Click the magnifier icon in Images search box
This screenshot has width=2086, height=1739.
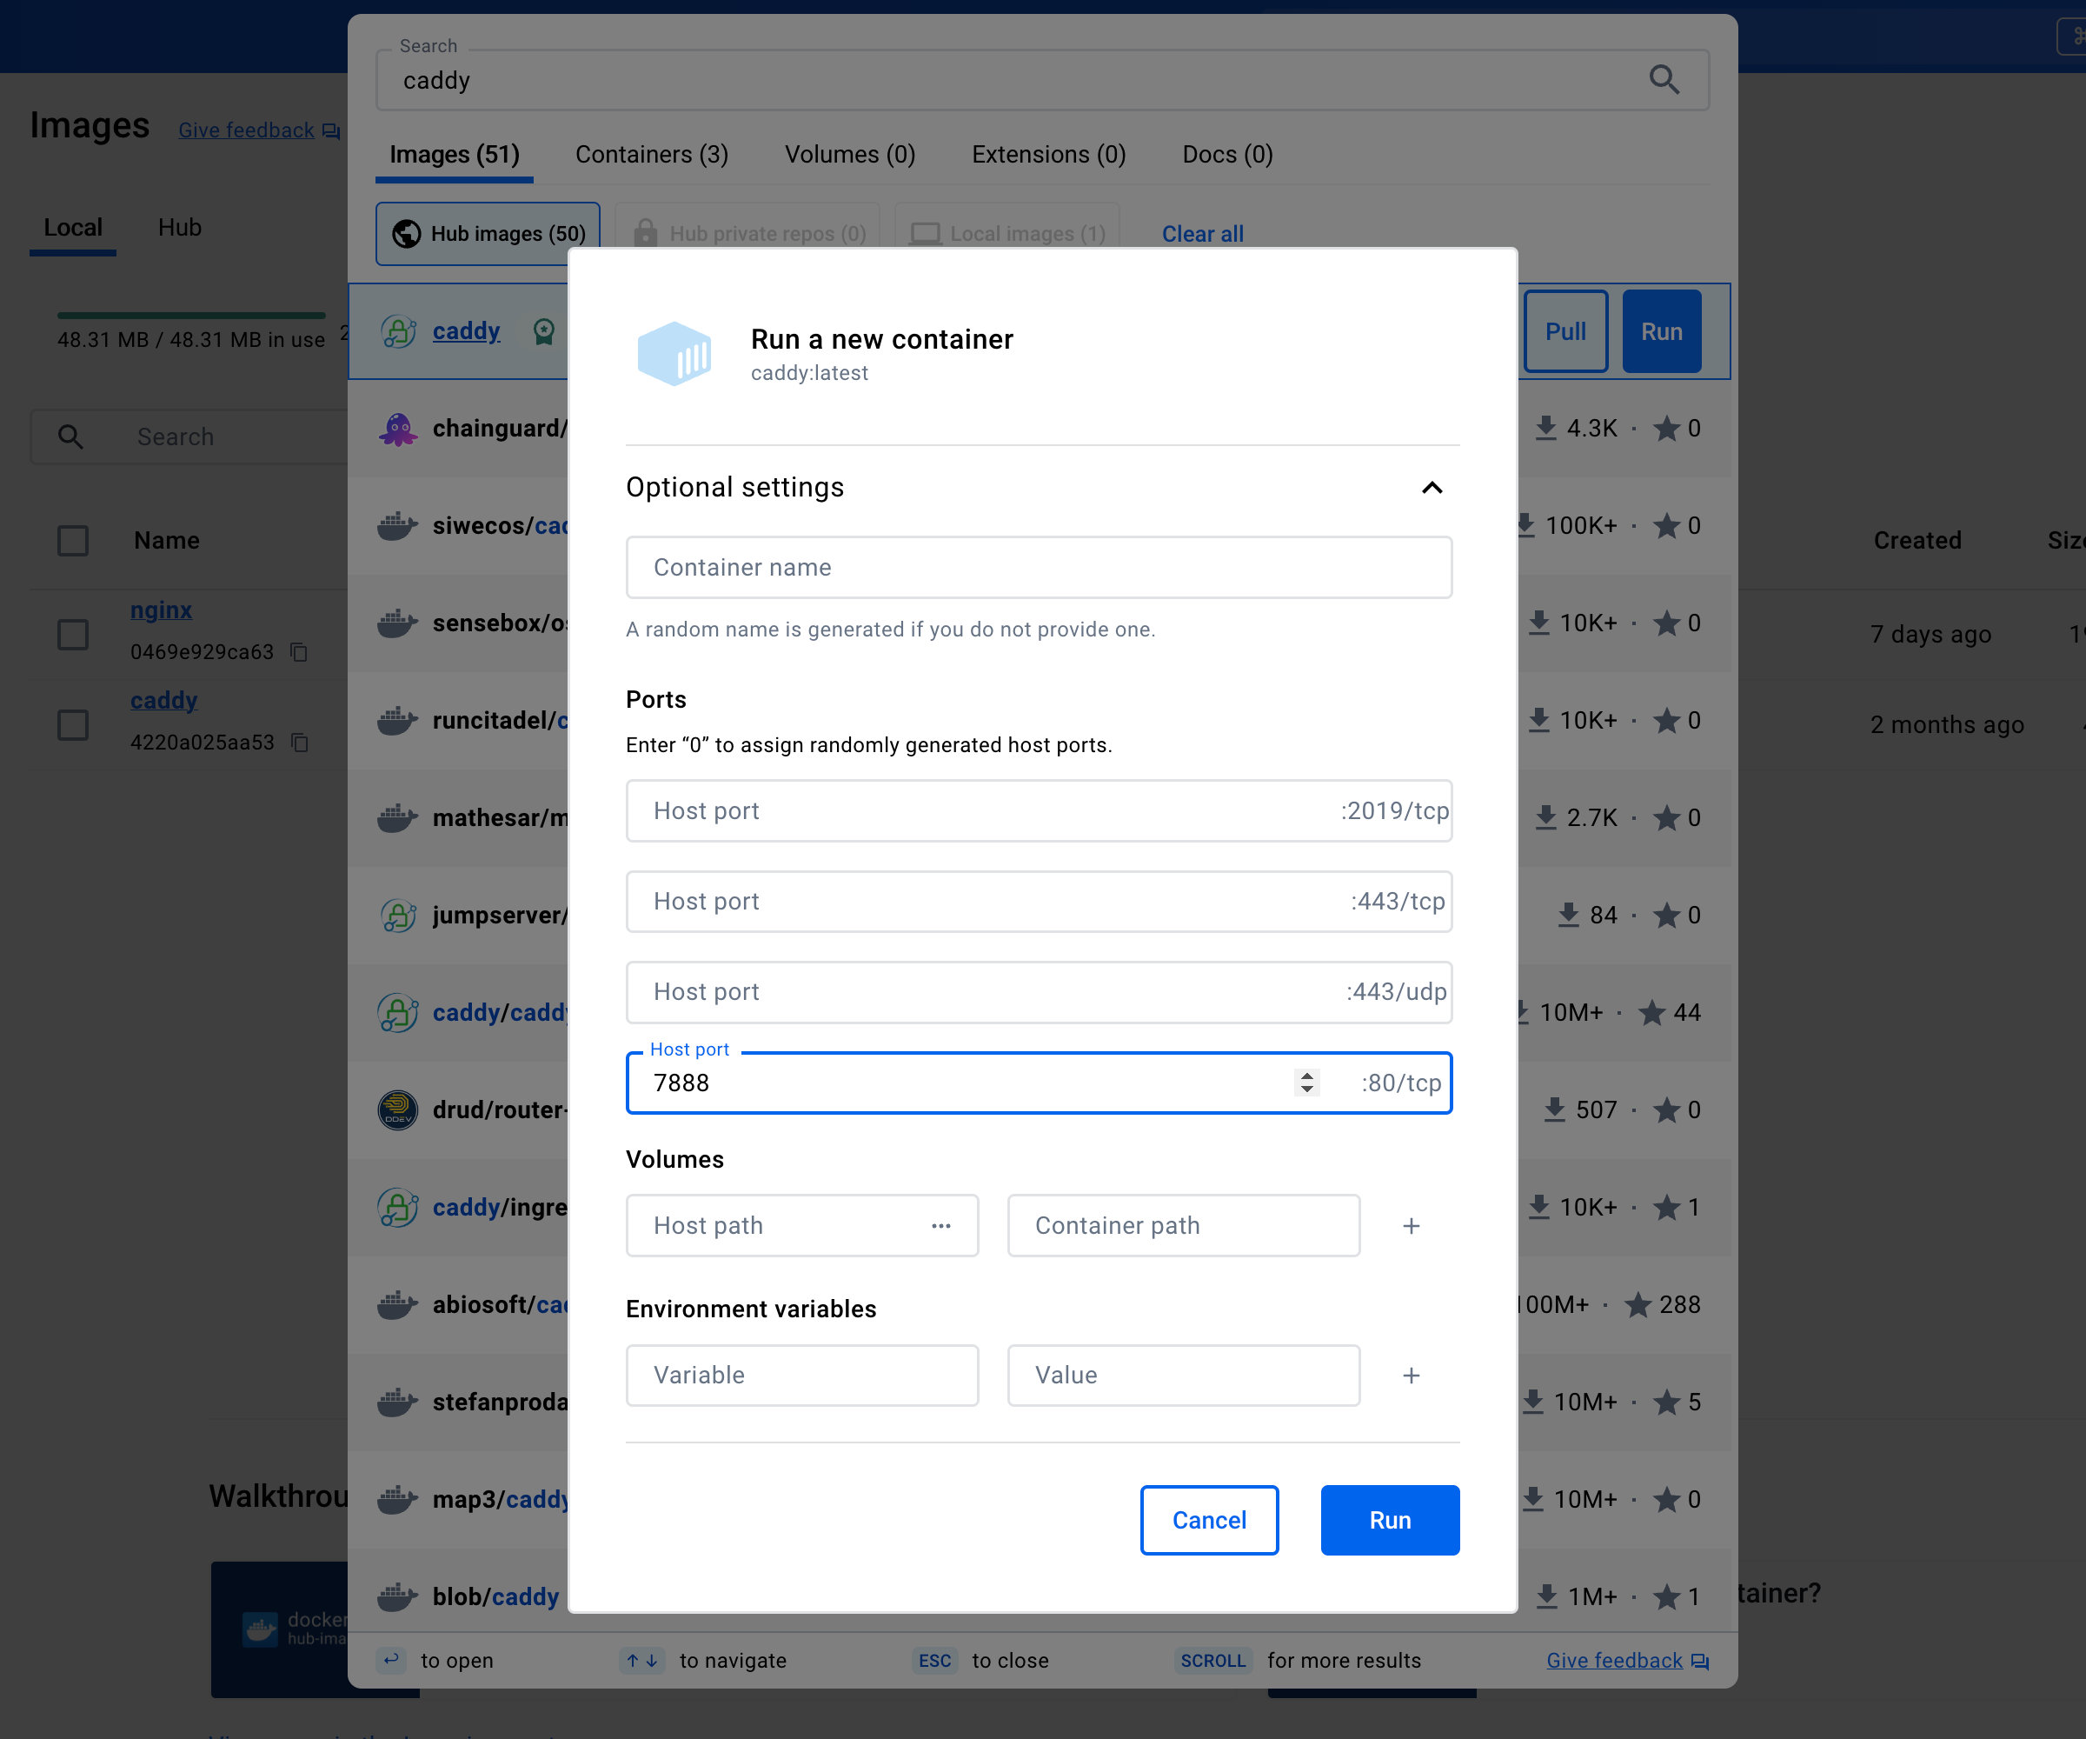click(70, 436)
